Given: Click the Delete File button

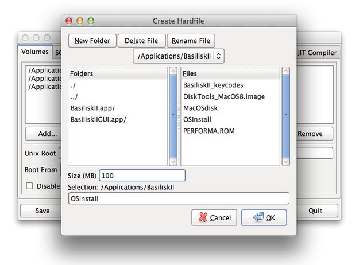Looking at the screenshot, I should (x=141, y=41).
